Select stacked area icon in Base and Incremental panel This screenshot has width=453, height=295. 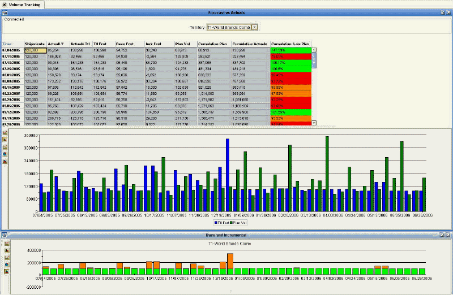7,271
